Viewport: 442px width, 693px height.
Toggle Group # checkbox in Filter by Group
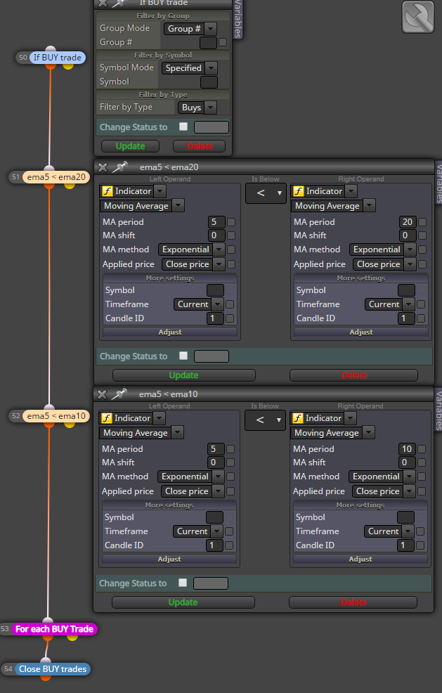point(223,42)
